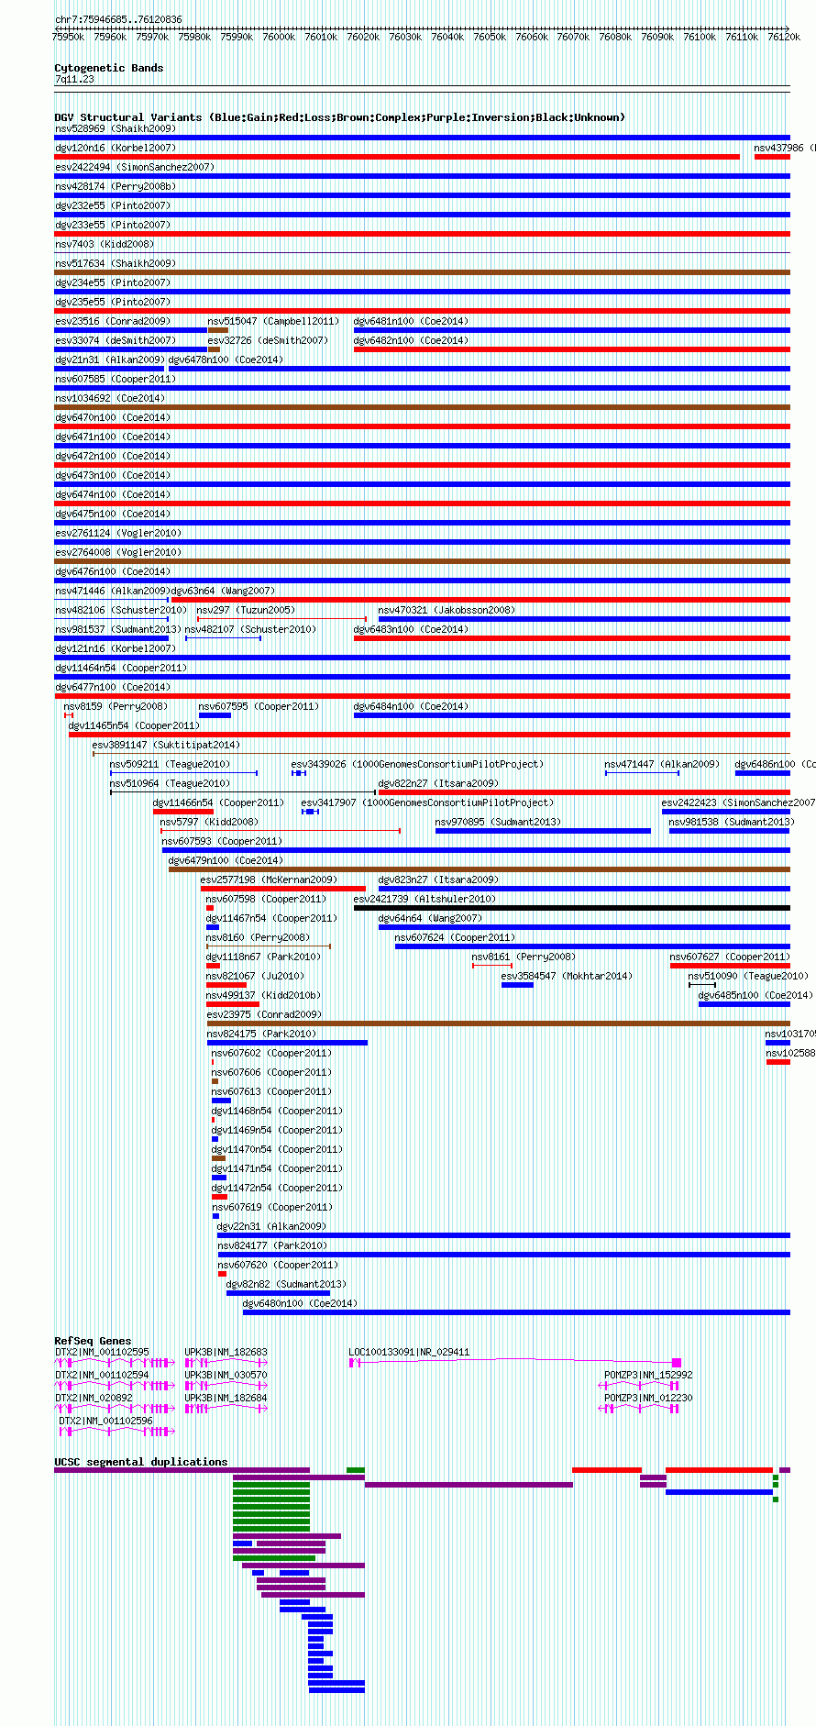Select the 76100k ruler tick label
This screenshot has height=1726, width=816.
click(700, 37)
